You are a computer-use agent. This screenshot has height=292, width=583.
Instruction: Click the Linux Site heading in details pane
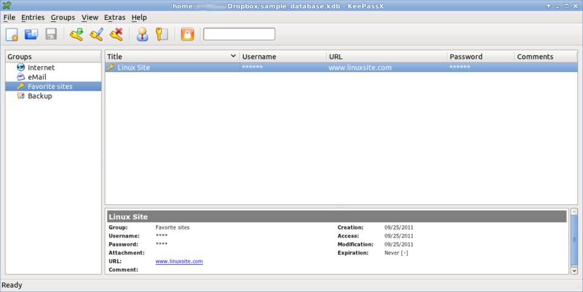click(x=128, y=217)
